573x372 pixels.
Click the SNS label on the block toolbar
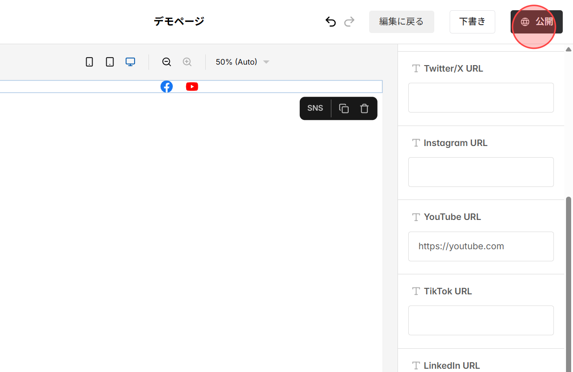(x=315, y=108)
